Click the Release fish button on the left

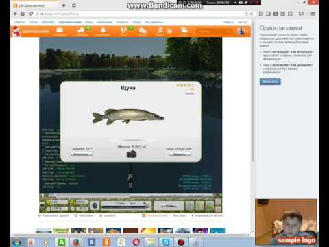pos(82,154)
